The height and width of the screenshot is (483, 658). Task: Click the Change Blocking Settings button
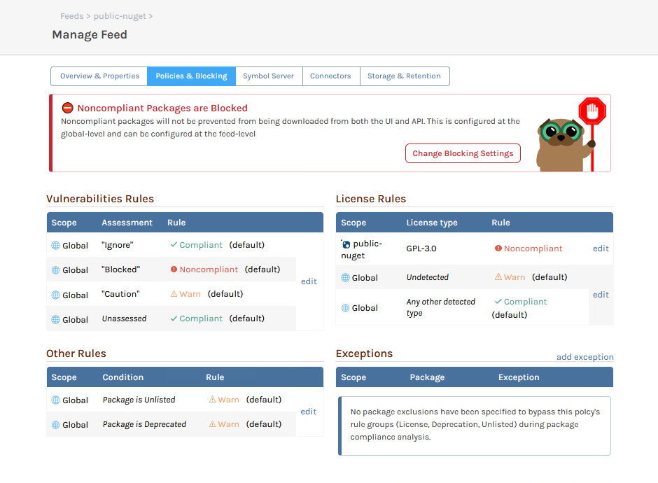(463, 153)
